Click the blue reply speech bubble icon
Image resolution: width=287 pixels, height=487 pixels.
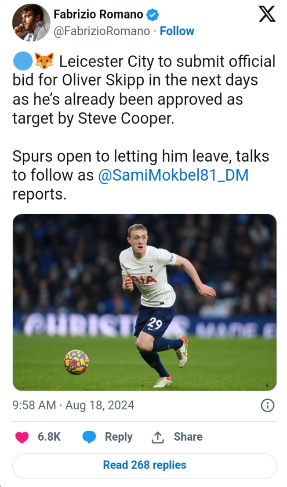pyautogui.click(x=89, y=437)
